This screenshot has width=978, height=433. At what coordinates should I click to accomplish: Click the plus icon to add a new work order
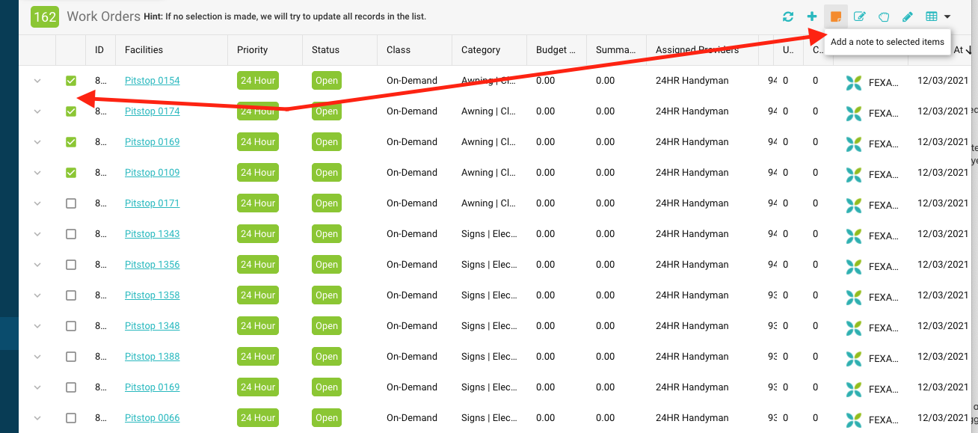coord(811,16)
